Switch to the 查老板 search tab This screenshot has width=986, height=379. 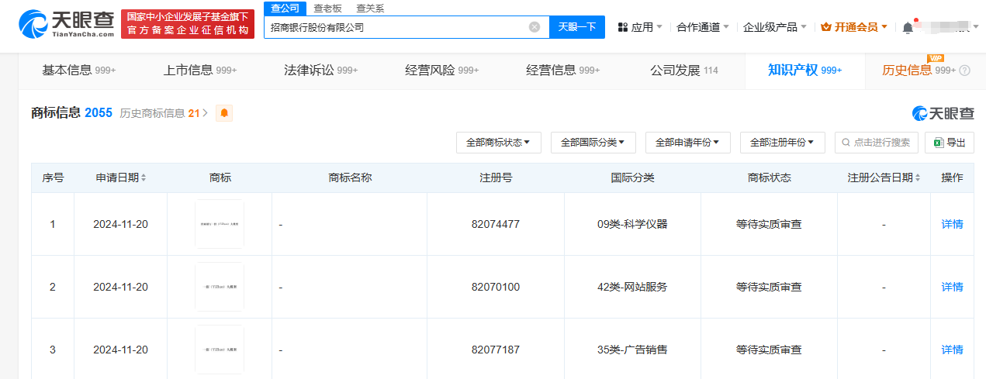[327, 9]
